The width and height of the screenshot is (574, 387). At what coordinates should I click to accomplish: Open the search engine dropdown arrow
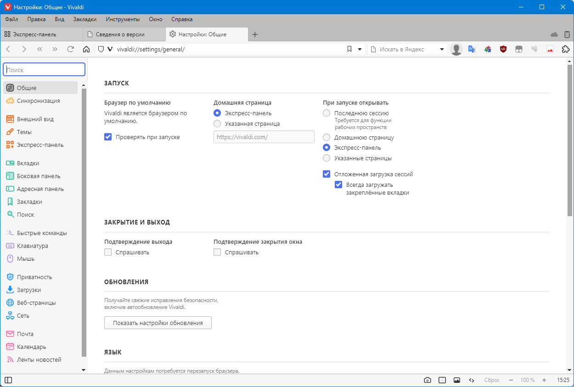click(442, 49)
